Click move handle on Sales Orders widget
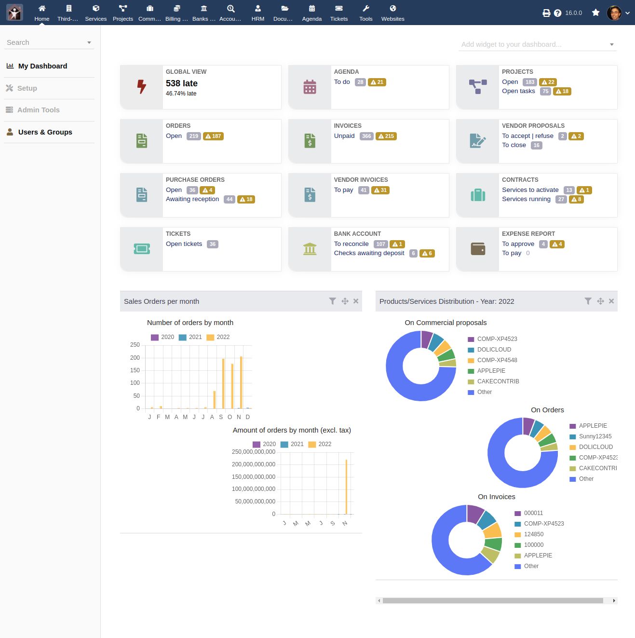This screenshot has height=638, width=635. [x=345, y=301]
